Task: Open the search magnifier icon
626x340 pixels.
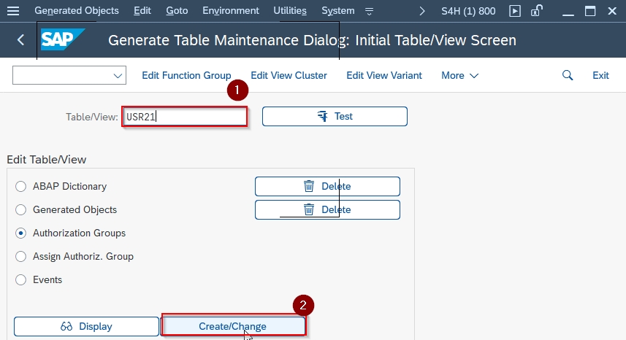Action: point(568,75)
